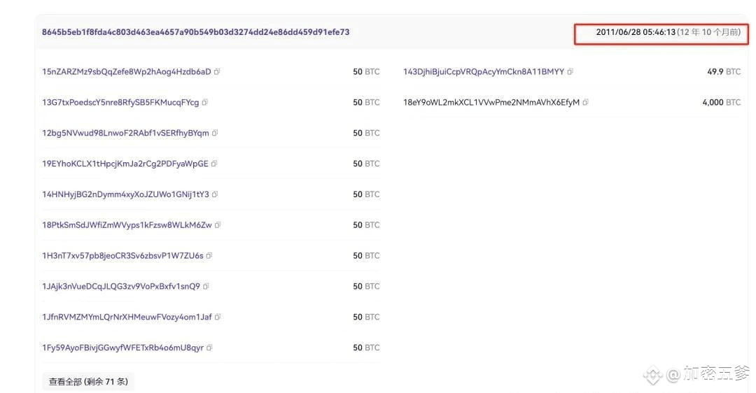
Task: Copy address 1JAjk3nVueDCqJLQG3zv9VoPxBxfv1snQ9
Action: (206, 286)
